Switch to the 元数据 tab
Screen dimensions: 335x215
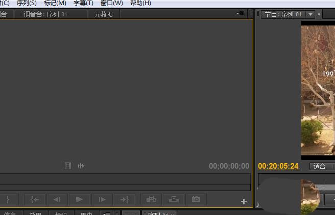[103, 14]
